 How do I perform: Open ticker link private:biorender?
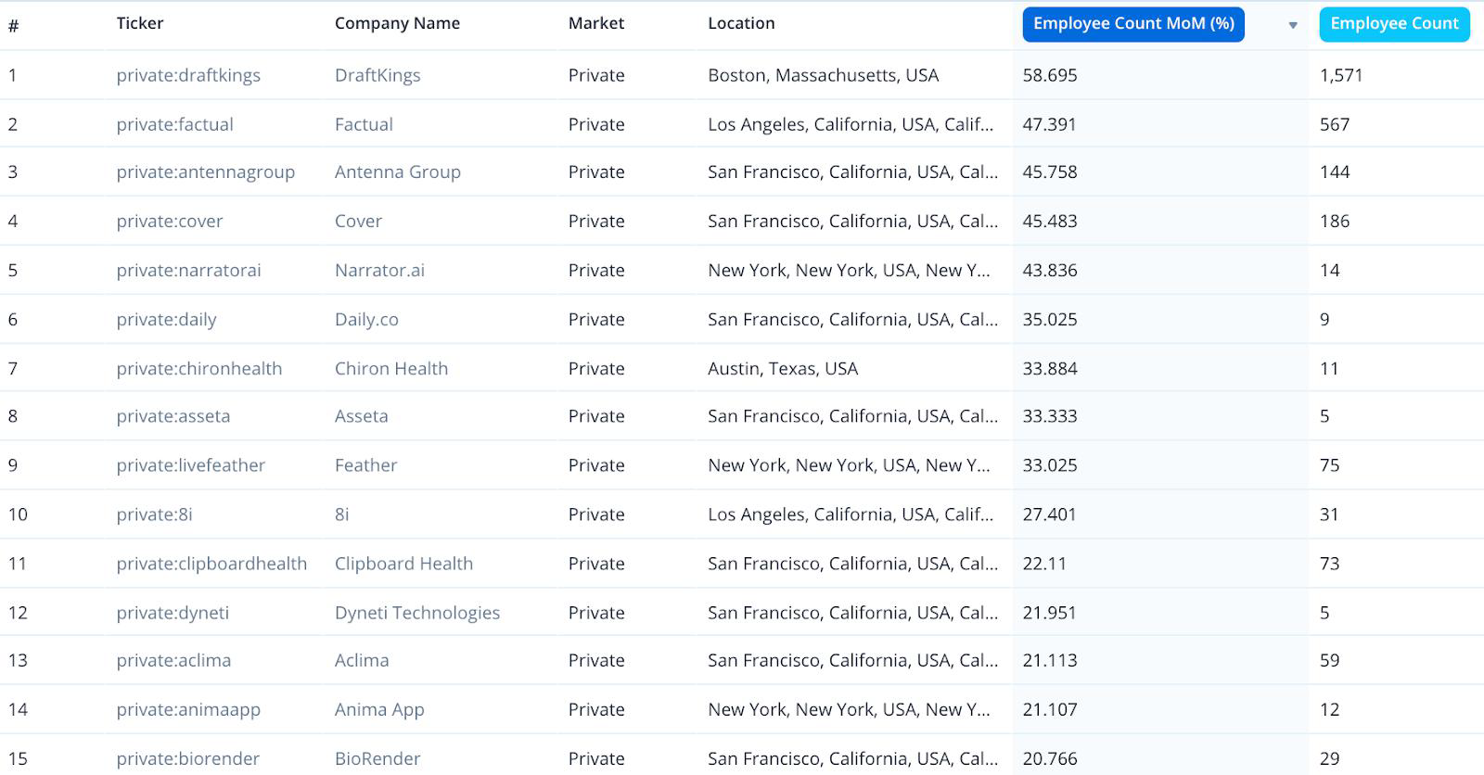tap(187, 758)
